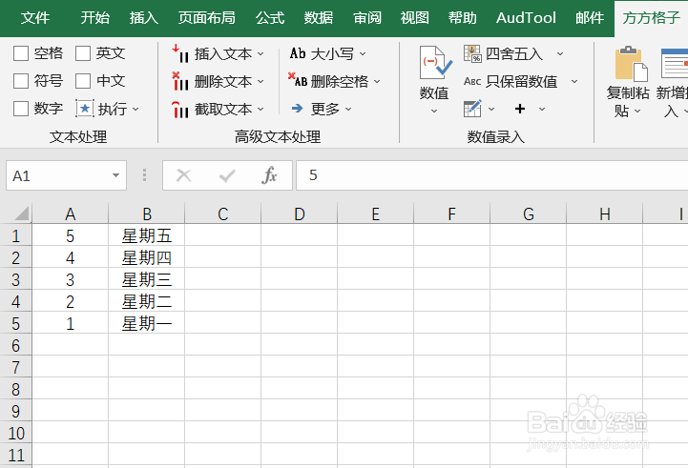Select column A header
The width and height of the screenshot is (688, 468).
point(71,214)
